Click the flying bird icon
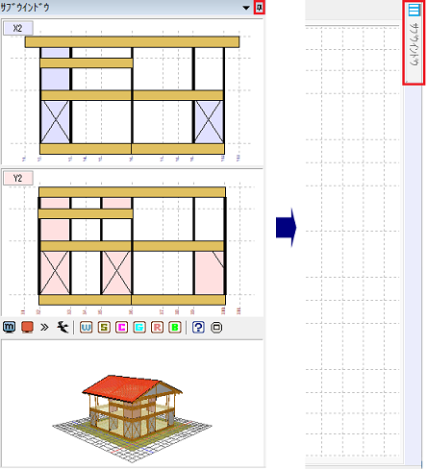427x469 pixels. (x=63, y=327)
